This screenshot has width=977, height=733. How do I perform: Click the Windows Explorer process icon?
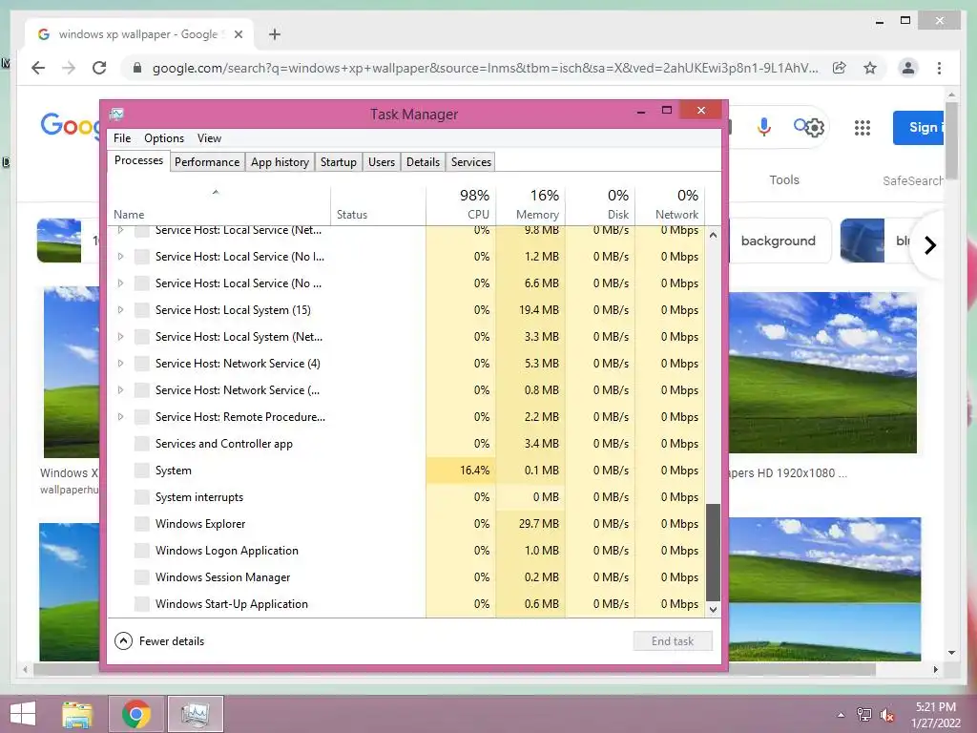tap(142, 524)
